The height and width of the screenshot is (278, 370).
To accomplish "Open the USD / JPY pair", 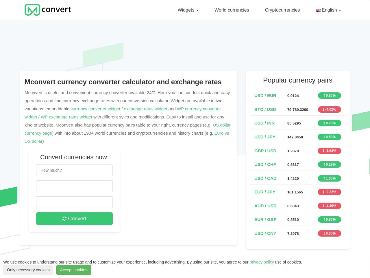I will click(x=265, y=137).
